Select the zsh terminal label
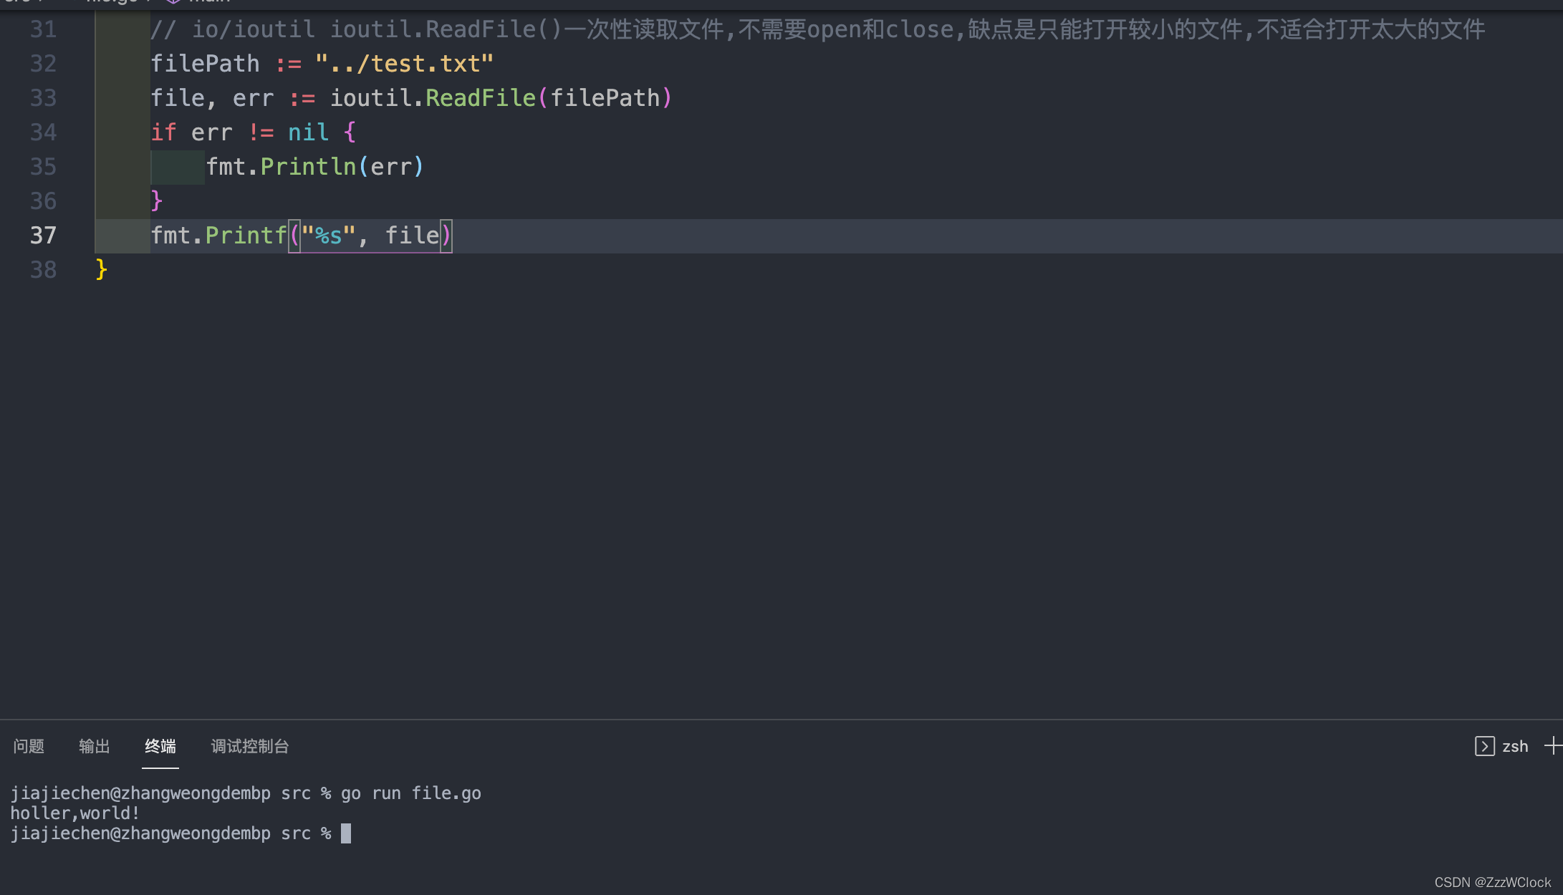Screen dimensions: 1563x895 (1515, 746)
